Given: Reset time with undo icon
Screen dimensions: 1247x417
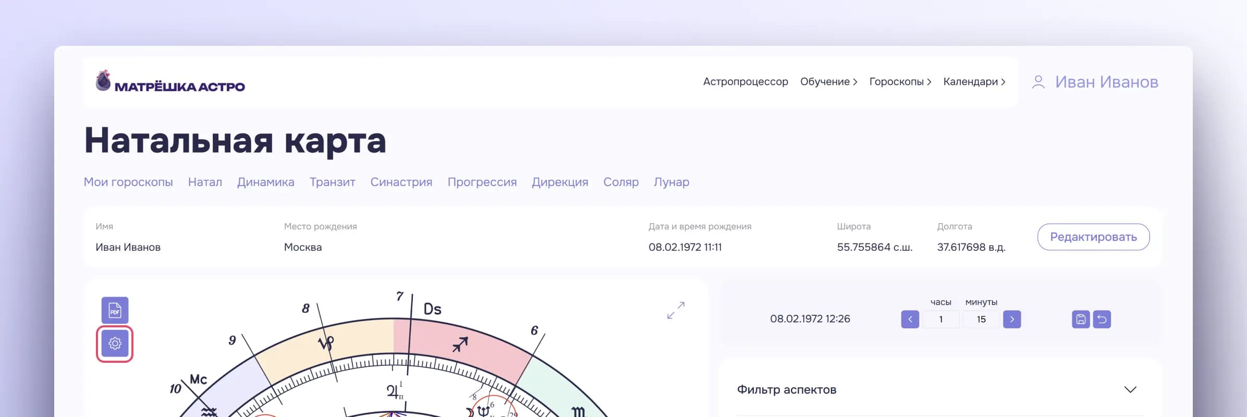Looking at the screenshot, I should click(x=1102, y=319).
